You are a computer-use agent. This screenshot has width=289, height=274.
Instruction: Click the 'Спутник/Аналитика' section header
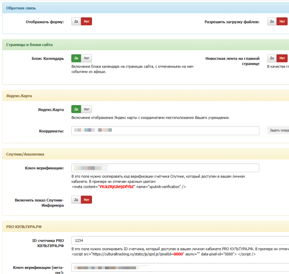point(25,154)
